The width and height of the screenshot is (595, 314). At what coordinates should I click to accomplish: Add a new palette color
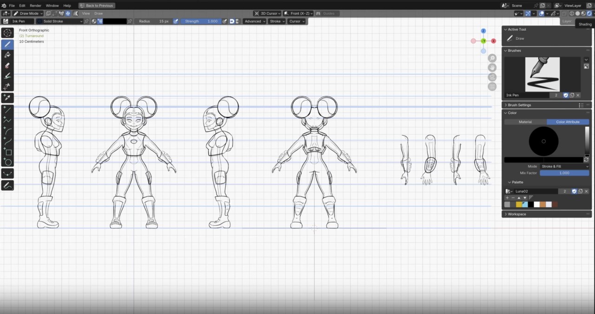(507, 198)
